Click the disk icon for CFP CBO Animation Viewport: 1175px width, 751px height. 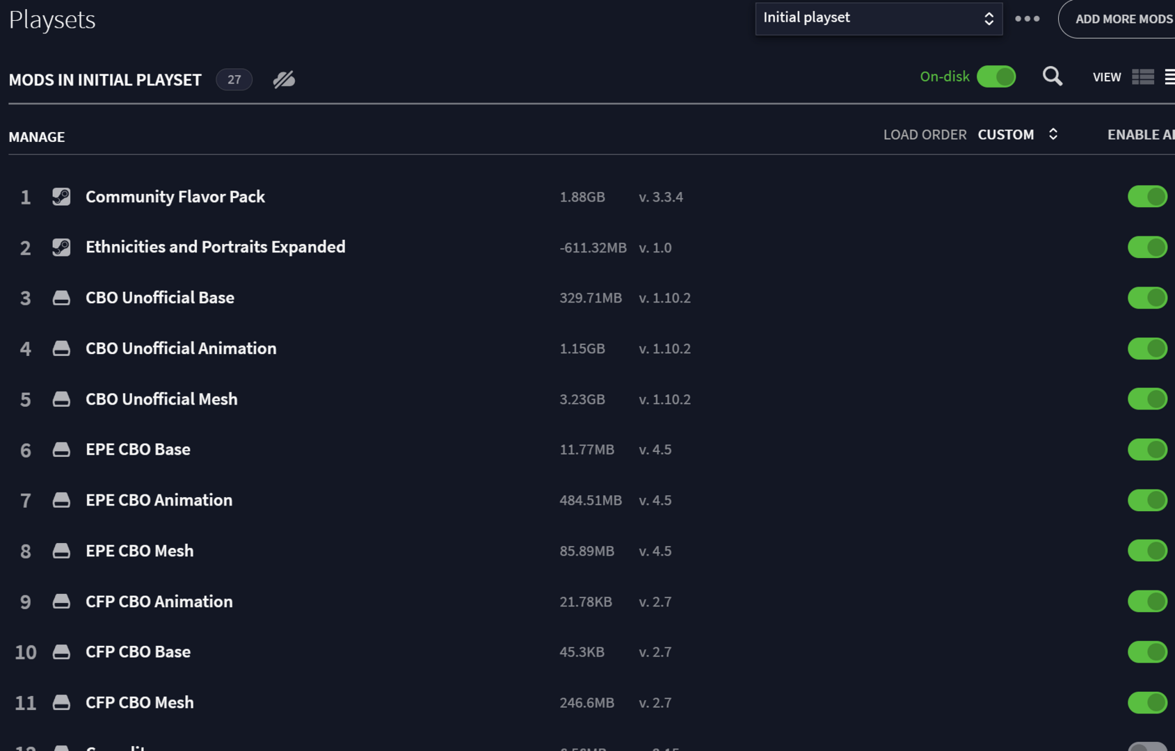coord(61,601)
